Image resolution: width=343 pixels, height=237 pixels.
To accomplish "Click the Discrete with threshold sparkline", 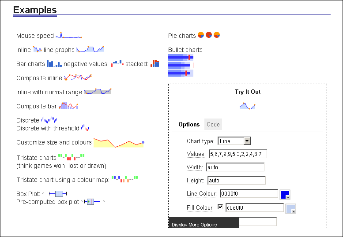I will pos(85,128).
